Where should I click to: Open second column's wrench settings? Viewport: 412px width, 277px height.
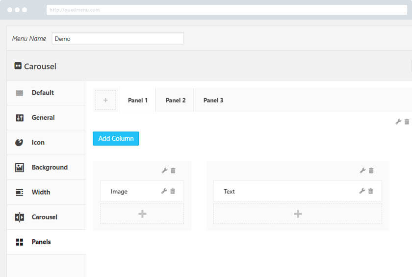click(362, 171)
